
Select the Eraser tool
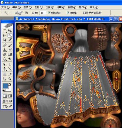(x=5, y=54)
